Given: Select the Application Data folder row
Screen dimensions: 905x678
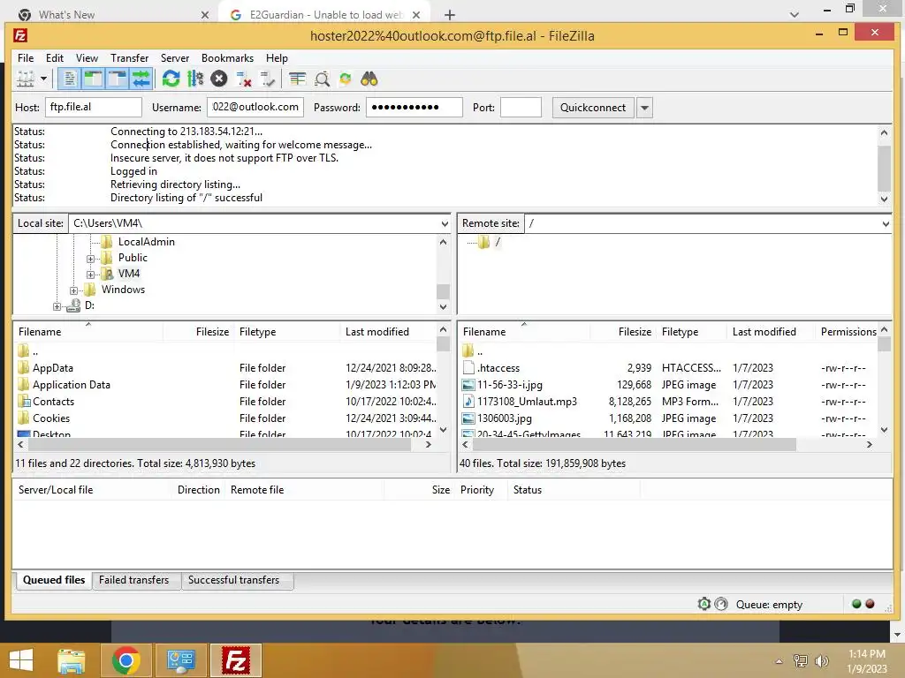Looking at the screenshot, I should pos(225,385).
